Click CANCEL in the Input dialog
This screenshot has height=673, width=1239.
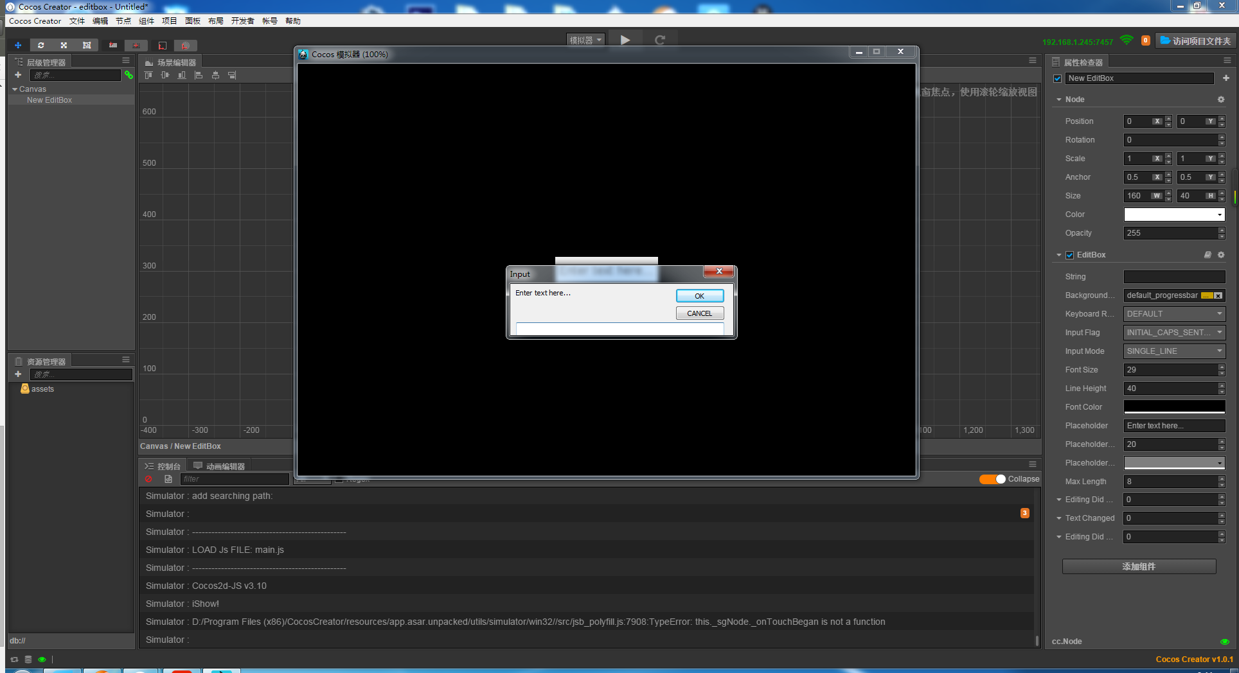(700, 313)
